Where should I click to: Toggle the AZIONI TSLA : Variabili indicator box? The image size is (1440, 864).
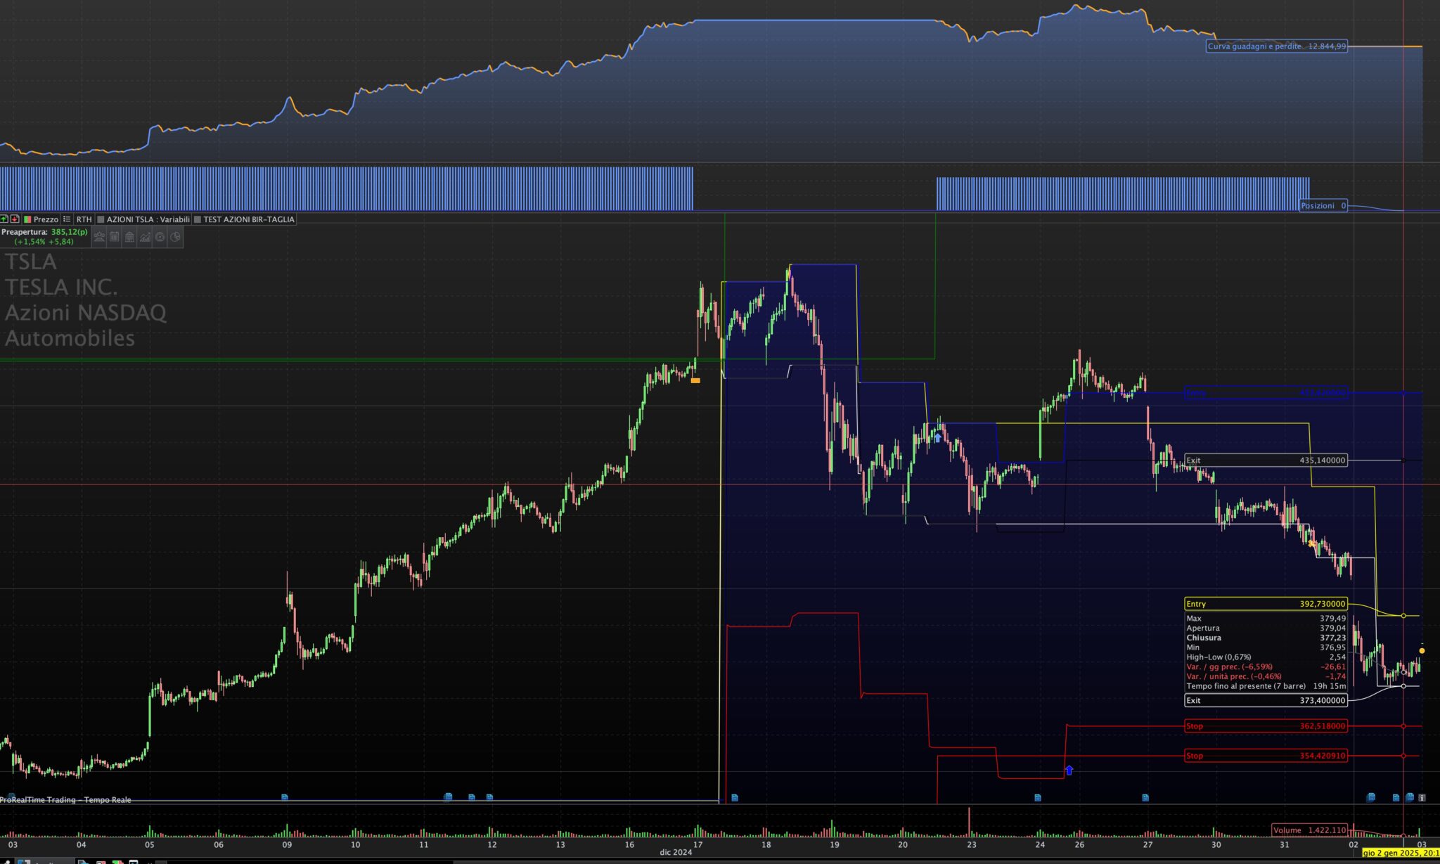144,219
